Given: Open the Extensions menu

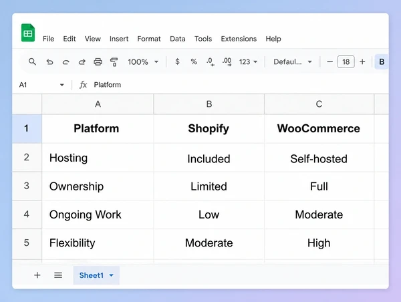Looking at the screenshot, I should click(239, 39).
